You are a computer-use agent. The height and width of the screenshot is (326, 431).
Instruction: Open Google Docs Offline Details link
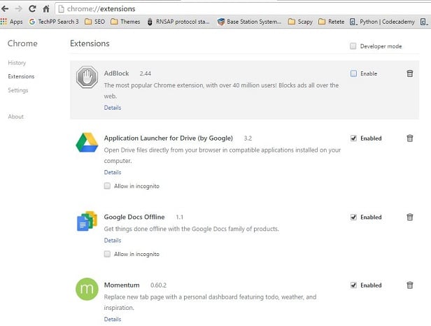pyautogui.click(x=113, y=241)
